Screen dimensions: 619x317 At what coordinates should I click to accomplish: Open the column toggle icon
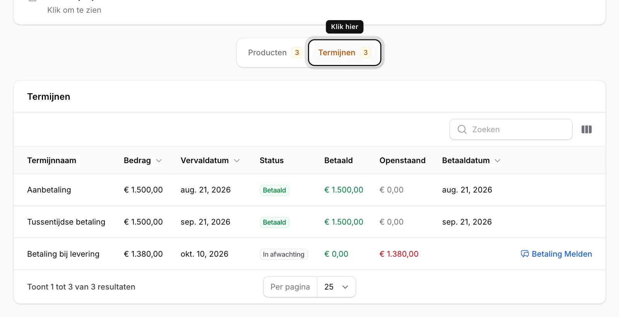point(587,130)
